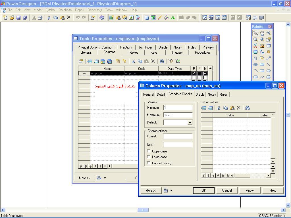
Task: Click the Delete X icon in List of values toolbar
Action: click(x=239, y=108)
